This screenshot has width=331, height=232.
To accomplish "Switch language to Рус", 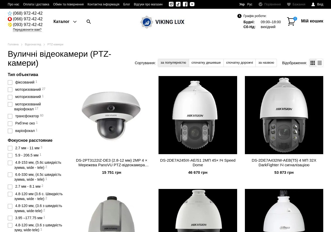I will click(x=250, y=4).
